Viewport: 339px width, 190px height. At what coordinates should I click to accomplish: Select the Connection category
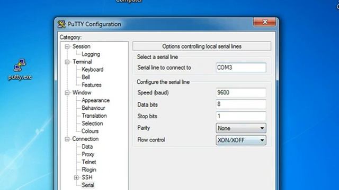coord(85,139)
